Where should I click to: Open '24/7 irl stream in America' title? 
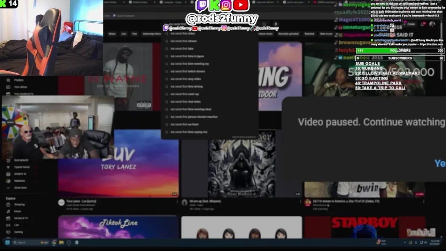click(x=344, y=201)
